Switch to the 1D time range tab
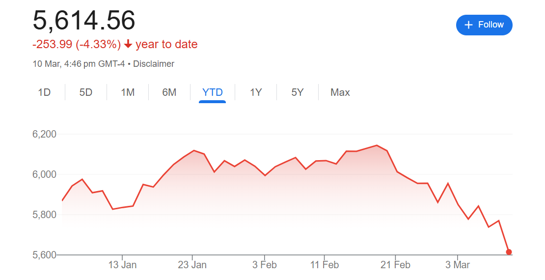 [x=44, y=92]
